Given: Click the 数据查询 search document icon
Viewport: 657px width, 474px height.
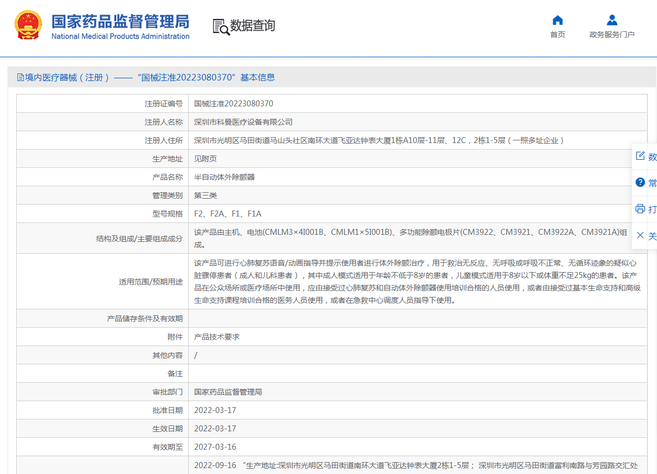Looking at the screenshot, I should click(221, 27).
